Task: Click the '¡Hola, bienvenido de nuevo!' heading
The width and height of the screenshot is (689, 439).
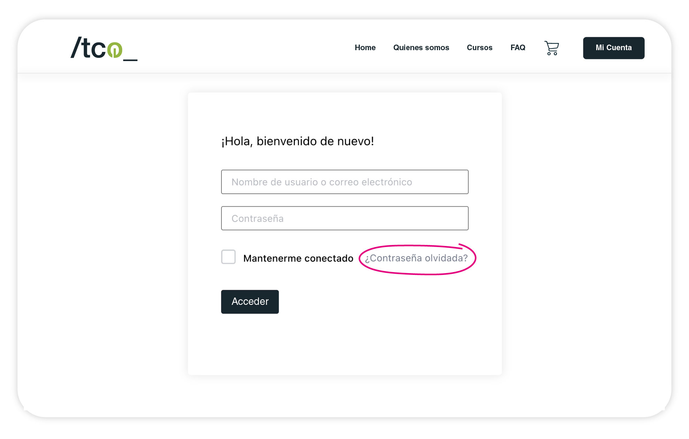Action: pos(297,141)
